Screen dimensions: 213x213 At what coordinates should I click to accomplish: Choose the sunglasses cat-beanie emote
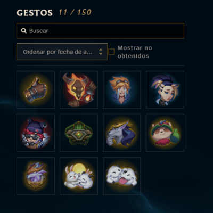tap(36, 133)
